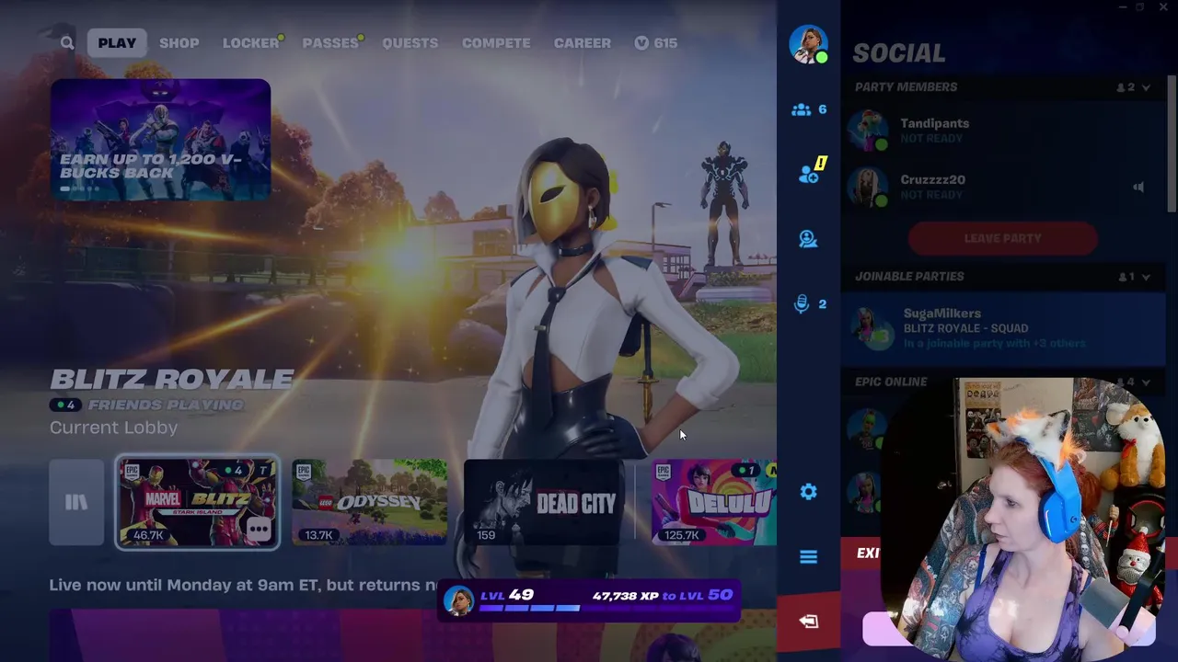Open voice chat microphone icon showing 2
This screenshot has width=1178, height=662.
pyautogui.click(x=808, y=304)
